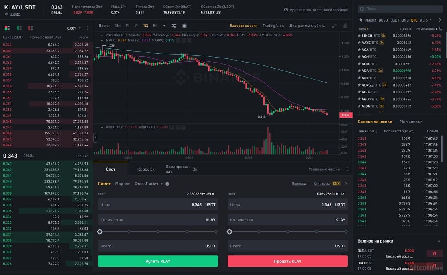447x275 pixels.
Task: Click the search magnifier icon in pairs panel
Action: tap(362, 9)
